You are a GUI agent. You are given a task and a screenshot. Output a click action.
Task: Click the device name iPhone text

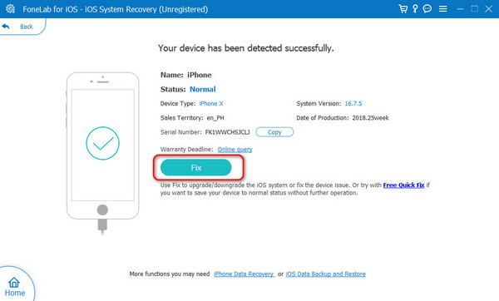click(x=200, y=75)
